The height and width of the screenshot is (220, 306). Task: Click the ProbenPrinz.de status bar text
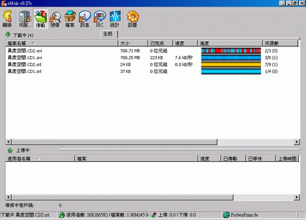244,215
